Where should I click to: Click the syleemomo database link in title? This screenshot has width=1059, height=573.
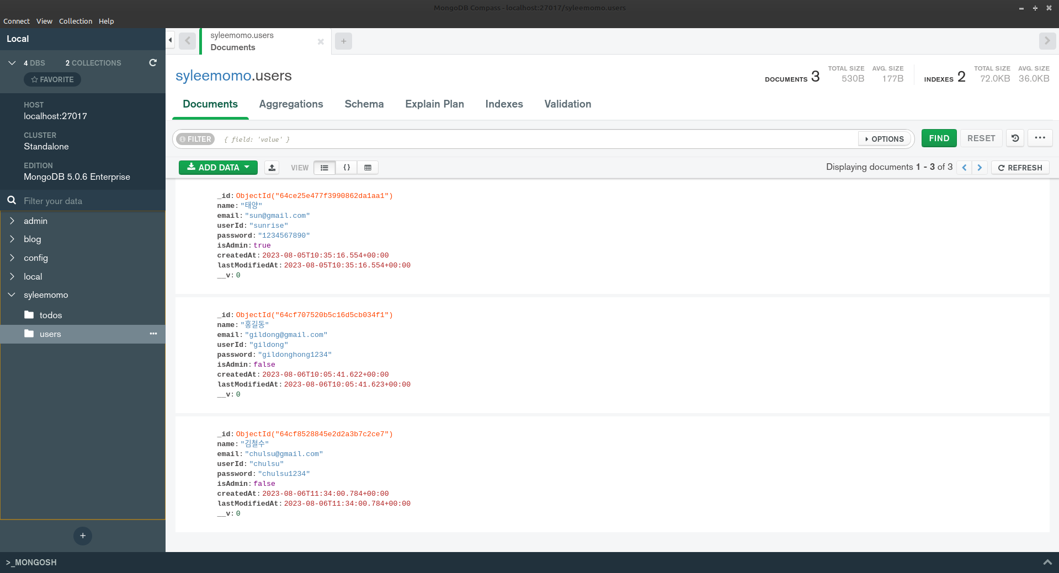213,76
